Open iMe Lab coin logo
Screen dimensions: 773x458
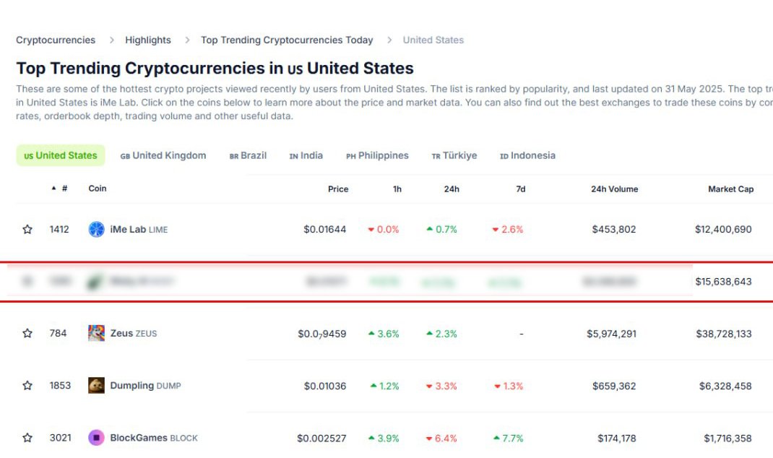[96, 229]
